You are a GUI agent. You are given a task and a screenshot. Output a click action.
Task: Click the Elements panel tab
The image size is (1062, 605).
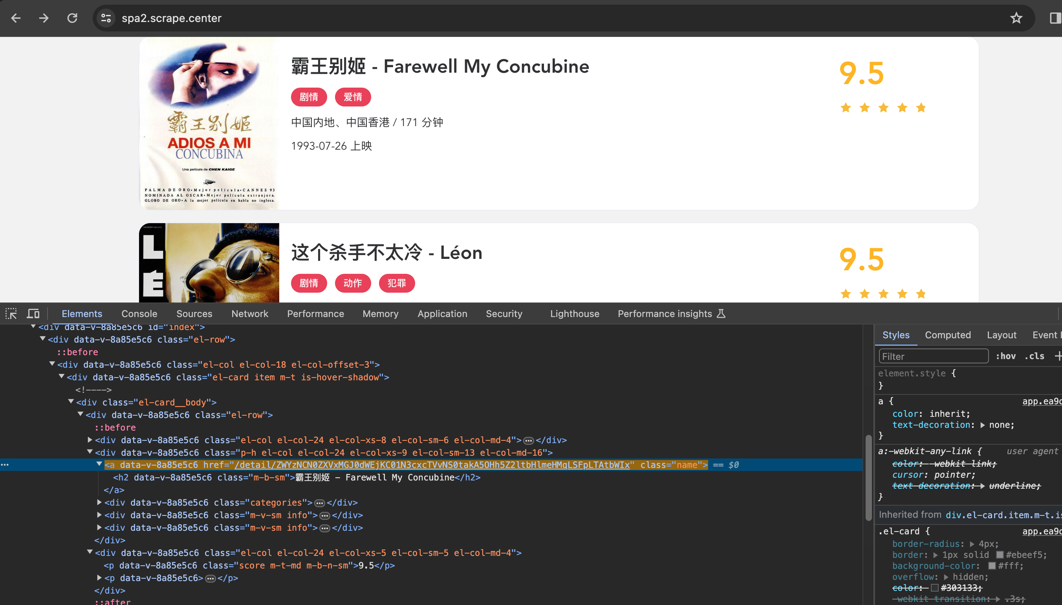[x=82, y=314]
